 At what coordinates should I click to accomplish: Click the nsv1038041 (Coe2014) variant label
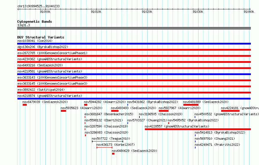click(x=35, y=41)
